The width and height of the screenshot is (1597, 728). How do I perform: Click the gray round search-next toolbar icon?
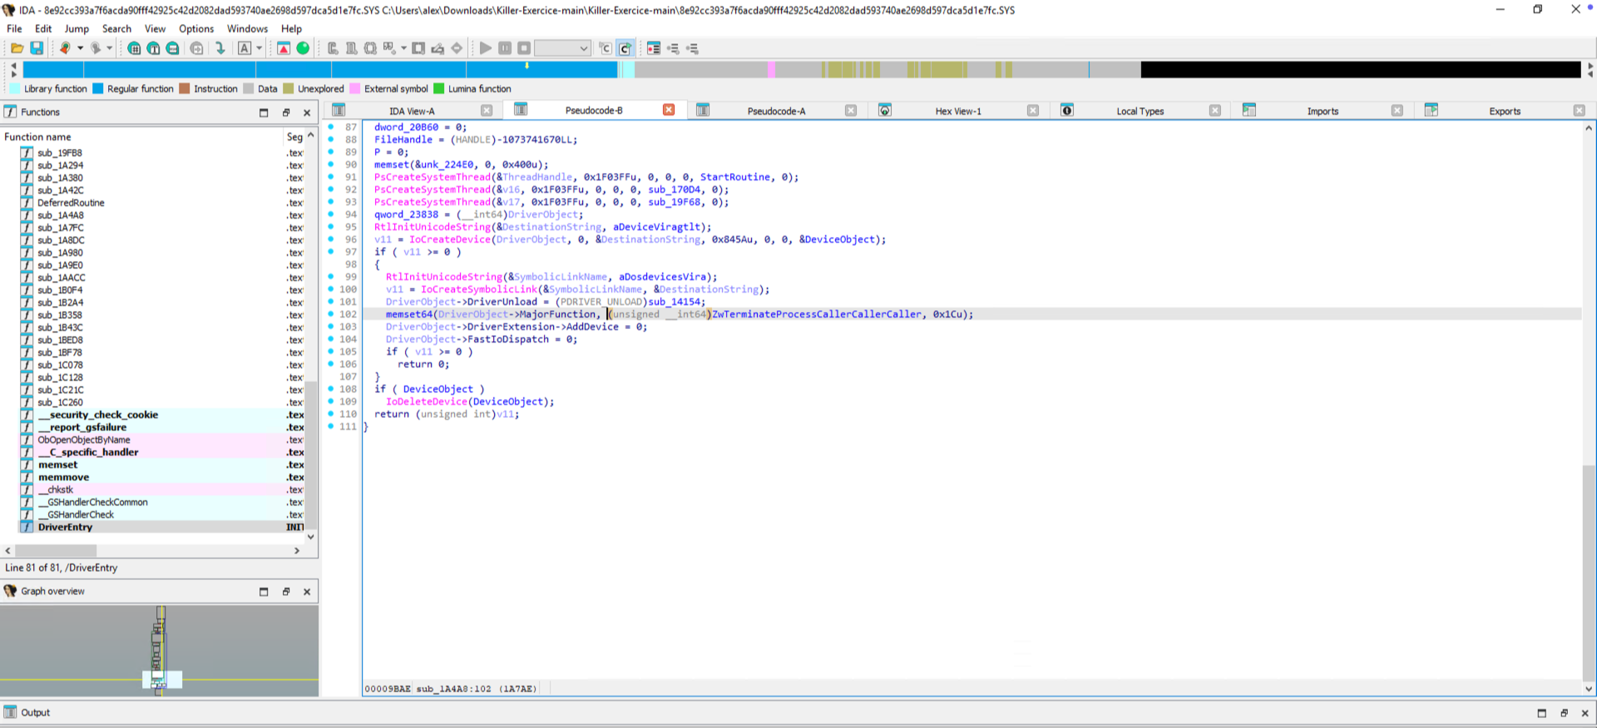pyautogui.click(x=196, y=48)
